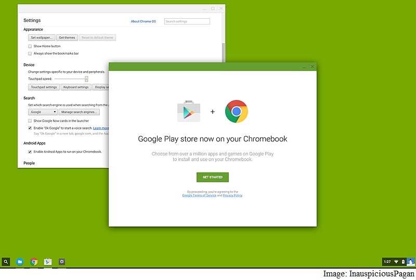This screenshot has width=416, height=280.
Task: Open Keyboard settings
Action: pyautogui.click(x=76, y=87)
